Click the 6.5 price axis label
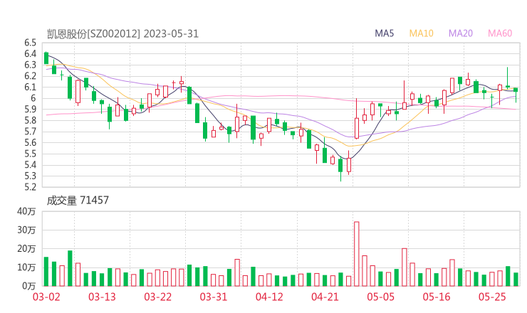527x313 pixels. click(30, 43)
